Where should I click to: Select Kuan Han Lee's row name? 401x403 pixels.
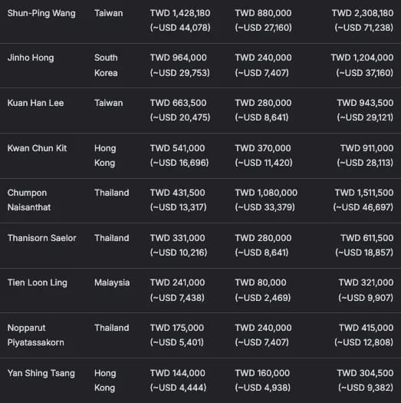point(35,103)
